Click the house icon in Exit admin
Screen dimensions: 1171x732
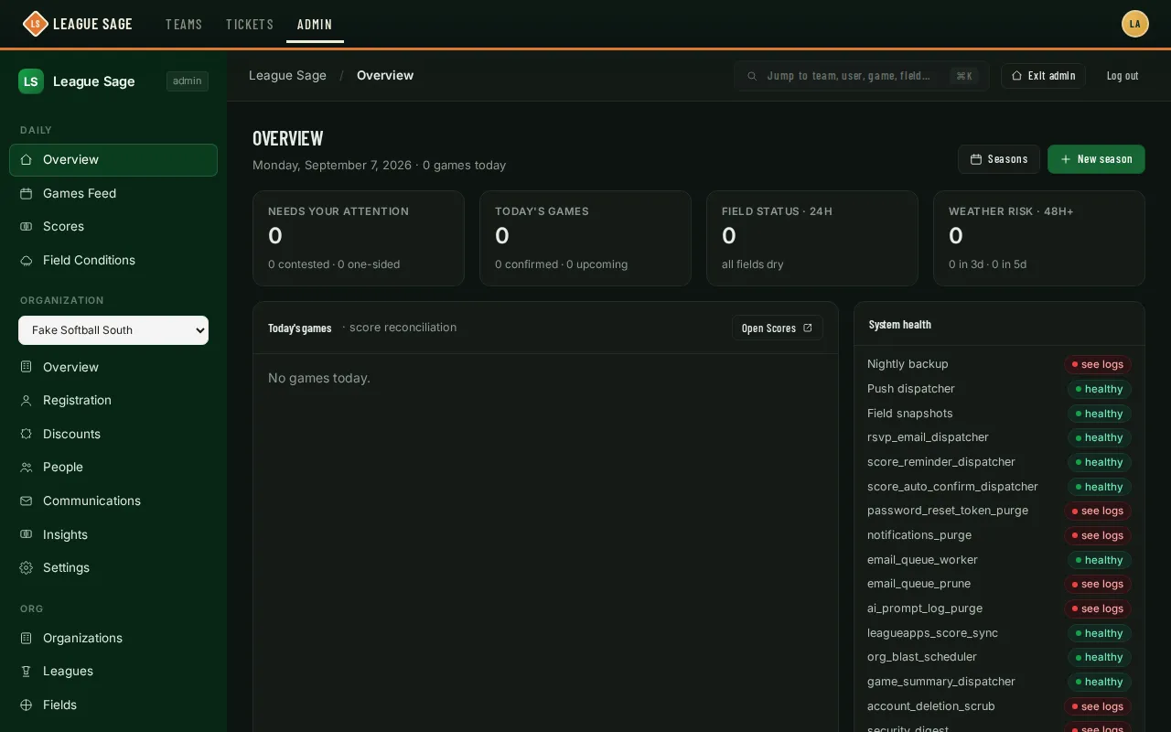[x=1016, y=76]
